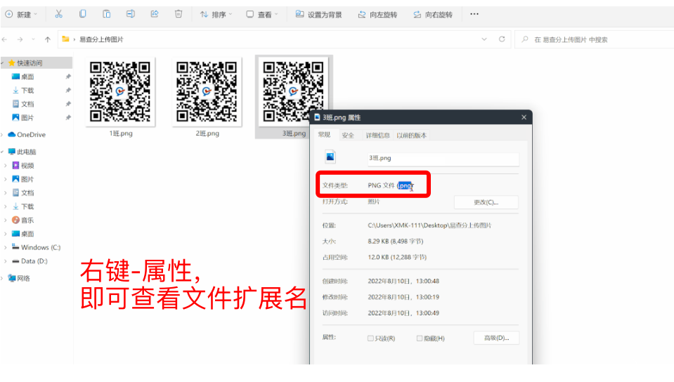Image resolution: width=674 pixels, height=382 pixels.
Task: Select the 1班.png thumbnail
Action: click(x=120, y=91)
